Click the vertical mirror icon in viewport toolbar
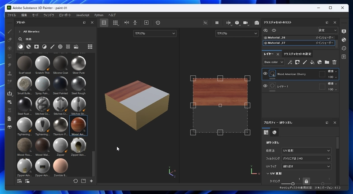 (135, 23)
